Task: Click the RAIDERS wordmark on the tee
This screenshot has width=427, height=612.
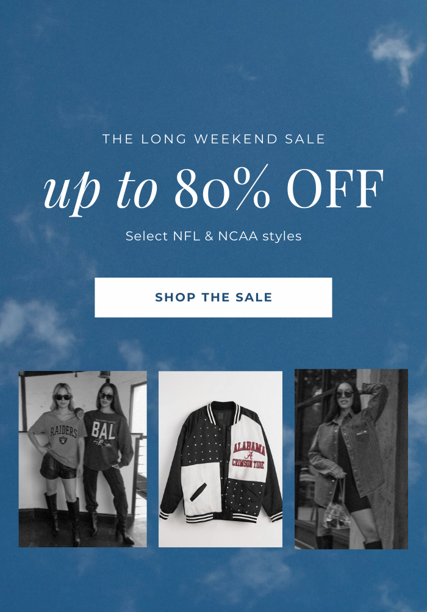Action: (x=63, y=431)
